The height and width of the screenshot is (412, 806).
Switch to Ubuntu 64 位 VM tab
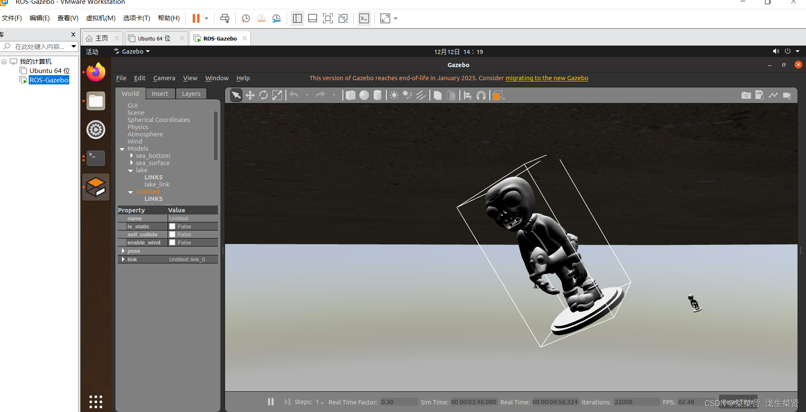154,38
